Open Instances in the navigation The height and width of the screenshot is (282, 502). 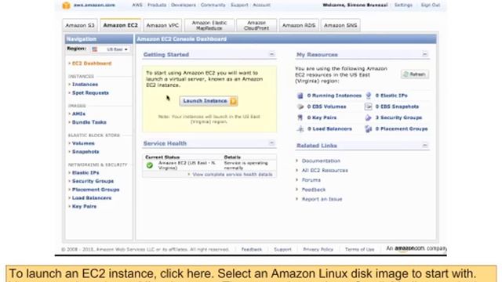85,85
